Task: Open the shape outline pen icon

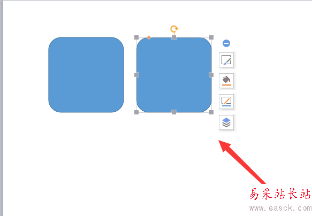Action: 226,102
